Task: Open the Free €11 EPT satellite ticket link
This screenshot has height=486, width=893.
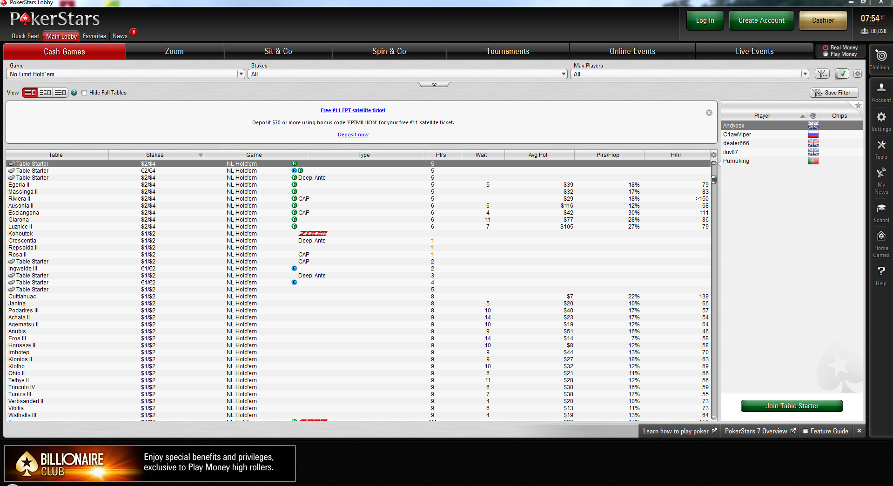Action: coord(353,110)
